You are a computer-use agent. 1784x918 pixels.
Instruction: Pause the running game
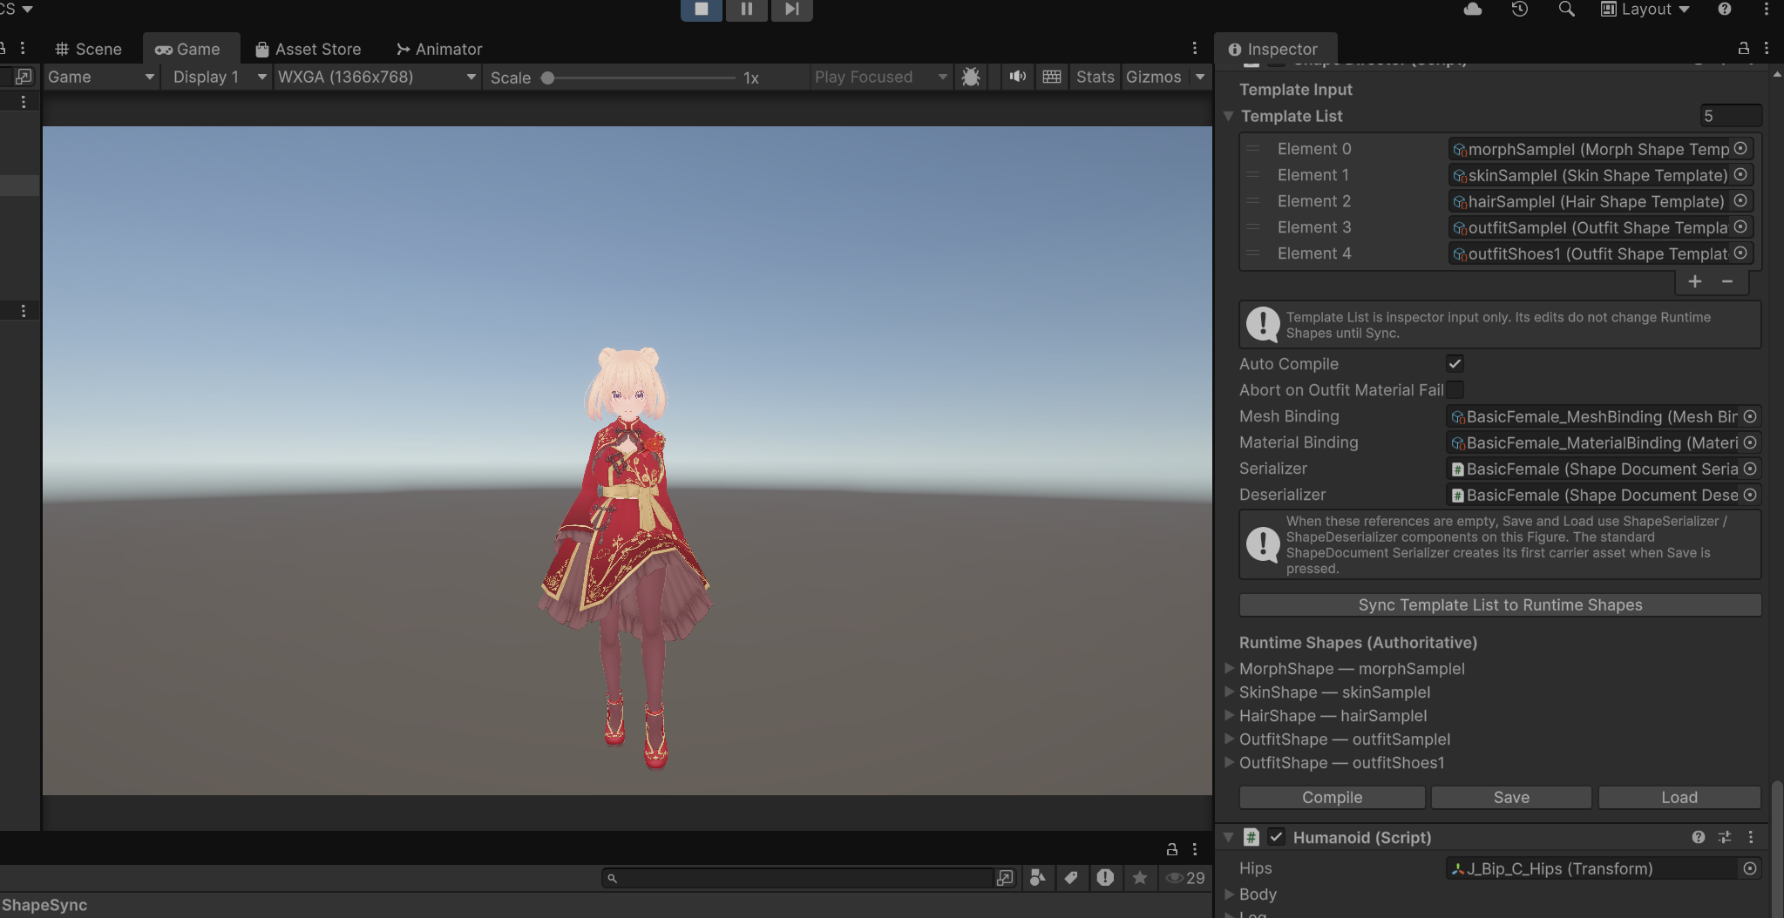(x=747, y=9)
